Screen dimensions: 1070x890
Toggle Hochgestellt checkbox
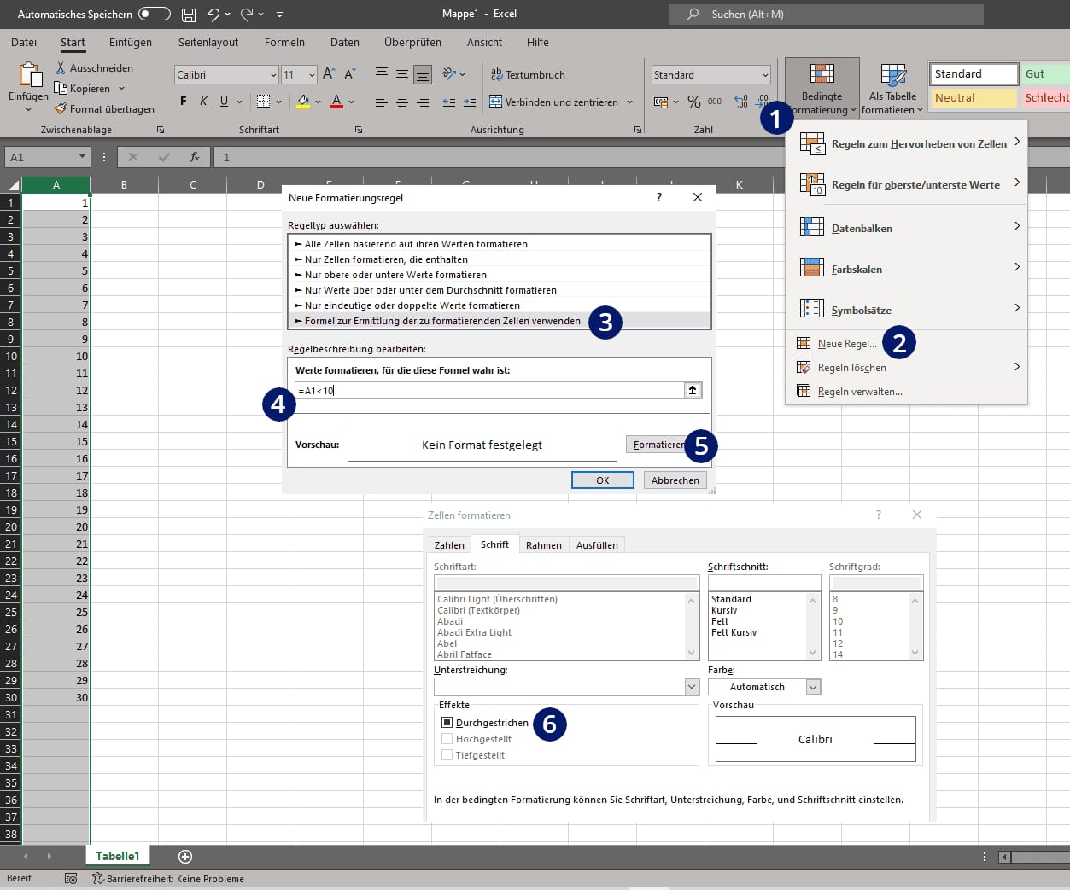(447, 738)
